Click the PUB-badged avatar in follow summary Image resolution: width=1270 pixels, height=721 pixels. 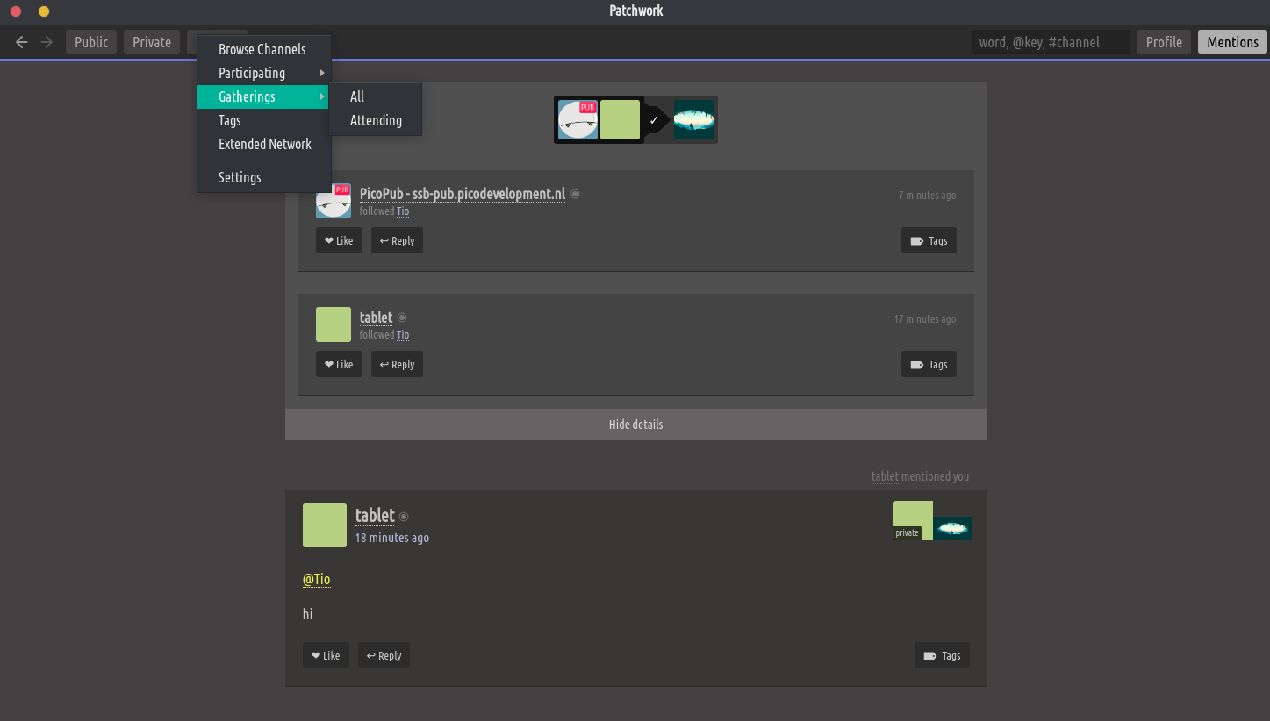click(578, 120)
